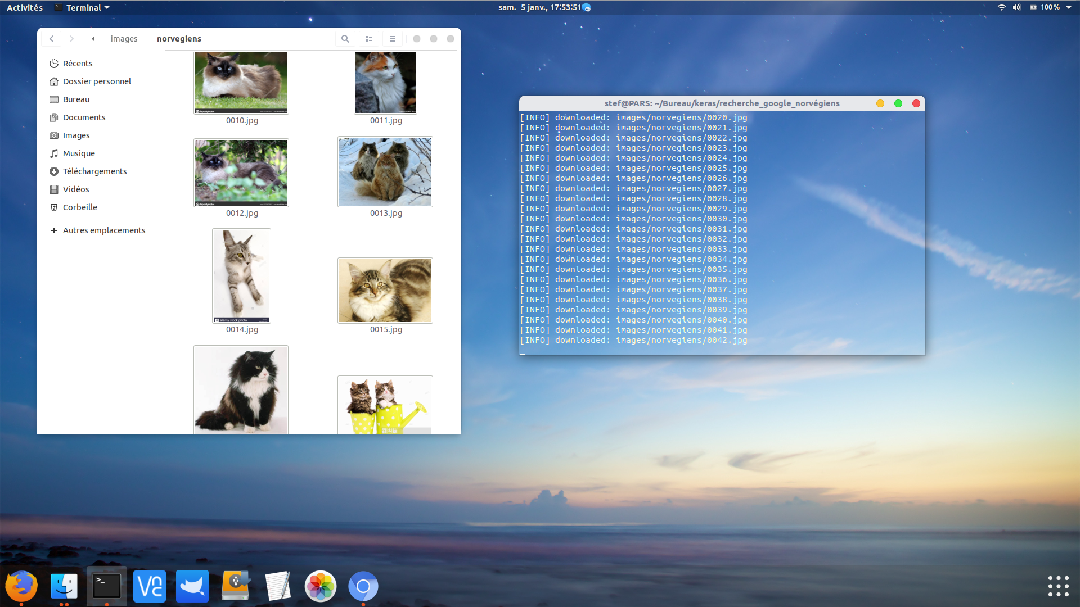The image size is (1080, 607).
Task: Open the Téléchargements folder in sidebar
Action: (94, 171)
